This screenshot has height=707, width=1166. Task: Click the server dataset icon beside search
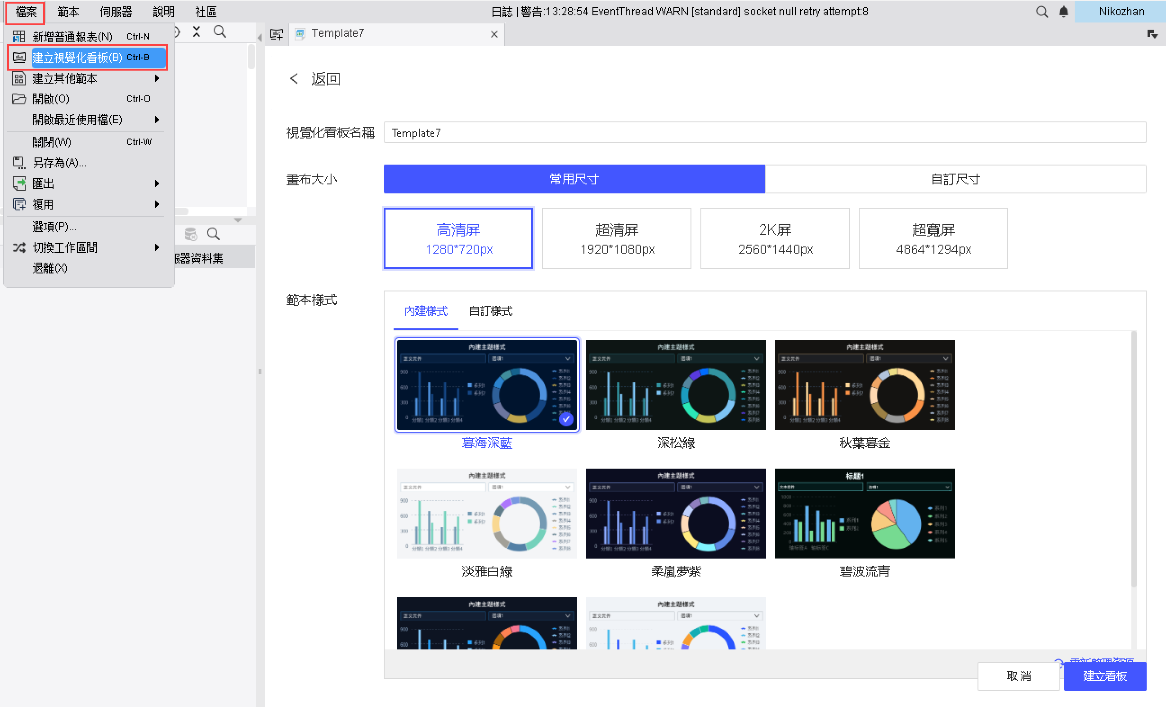pos(191,234)
